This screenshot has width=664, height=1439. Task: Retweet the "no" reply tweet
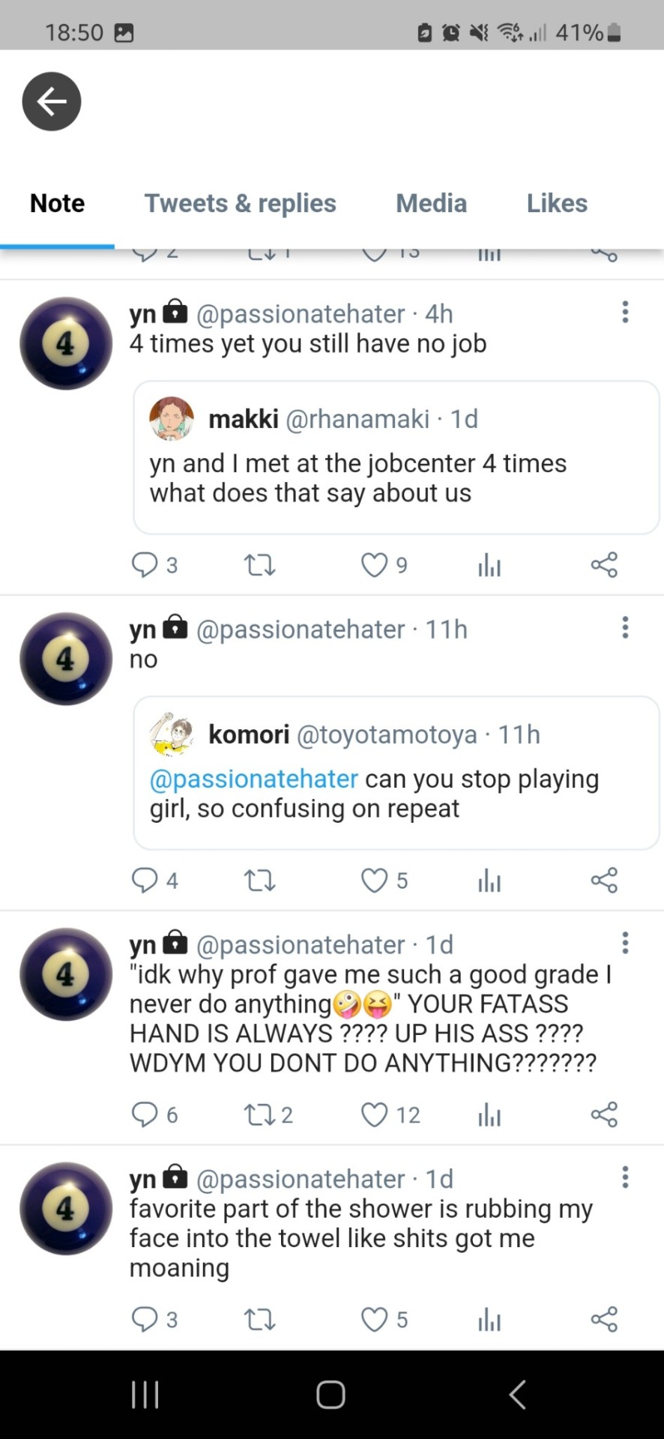pos(260,881)
